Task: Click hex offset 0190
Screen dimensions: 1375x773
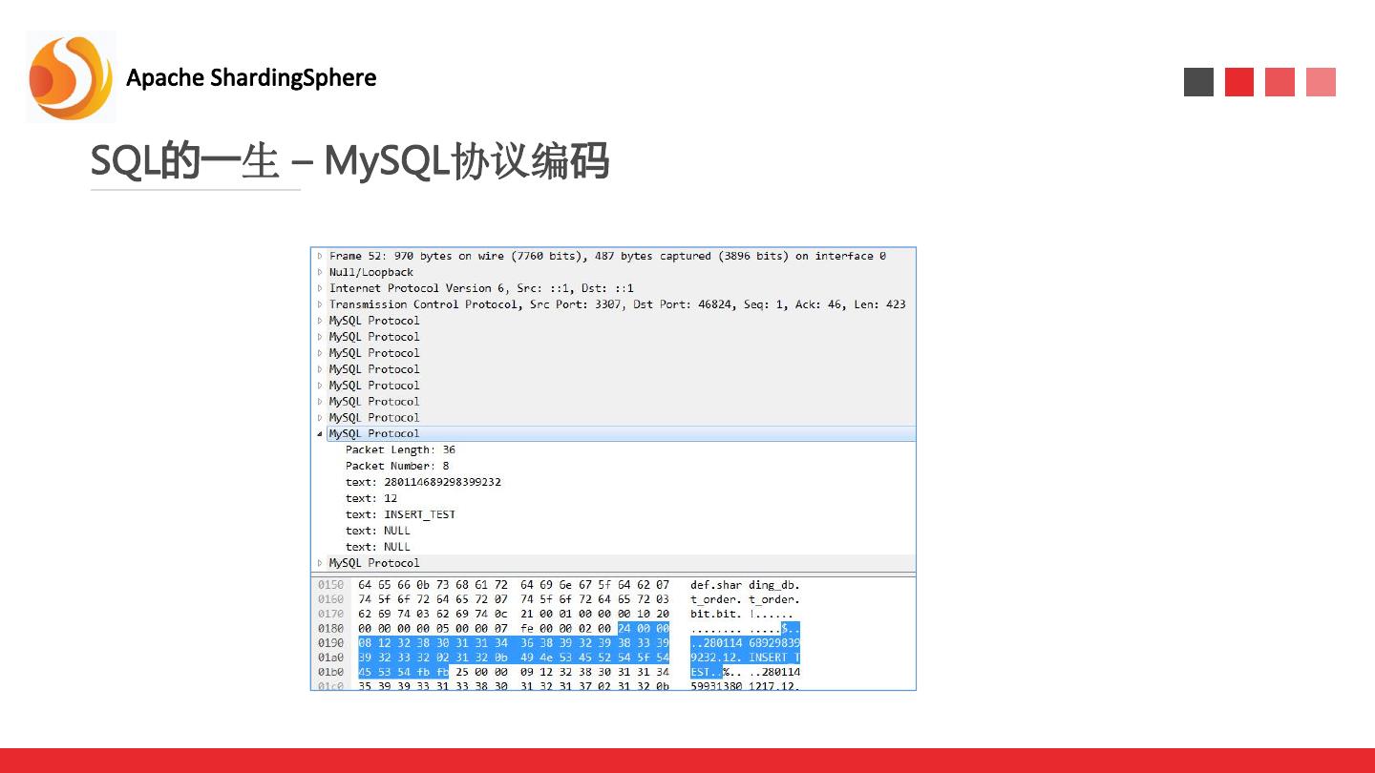Action: pyautogui.click(x=330, y=643)
